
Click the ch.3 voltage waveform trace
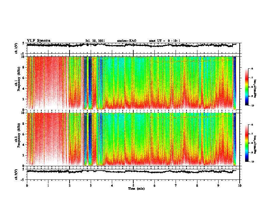[x=132, y=171]
